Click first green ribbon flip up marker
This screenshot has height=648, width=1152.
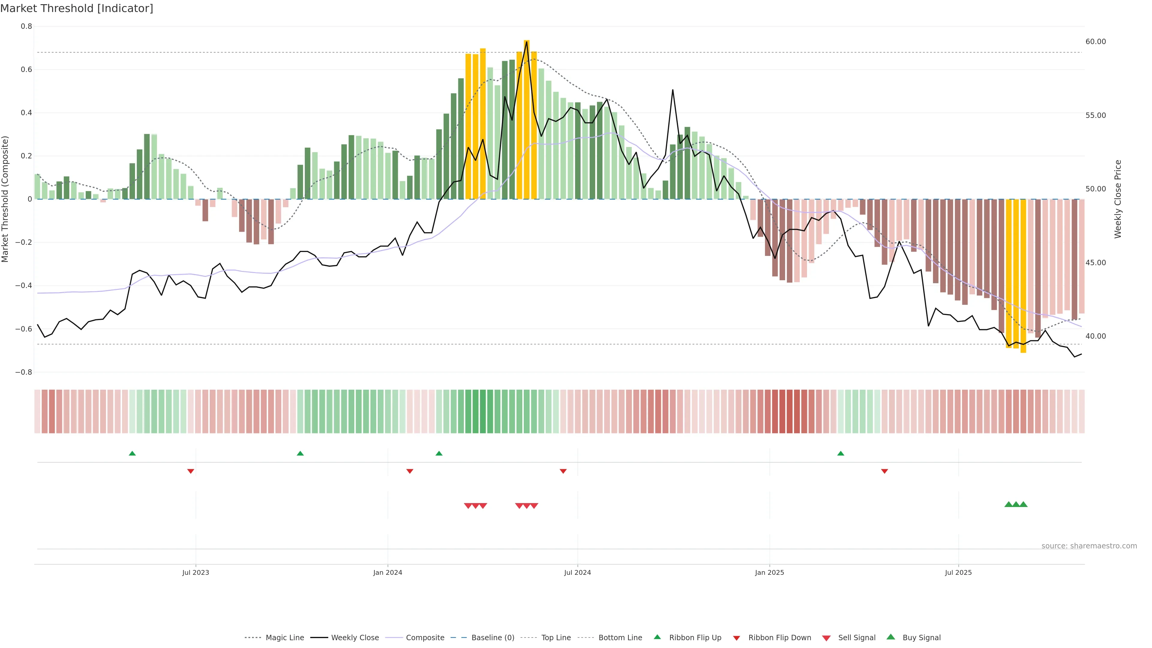pyautogui.click(x=132, y=454)
